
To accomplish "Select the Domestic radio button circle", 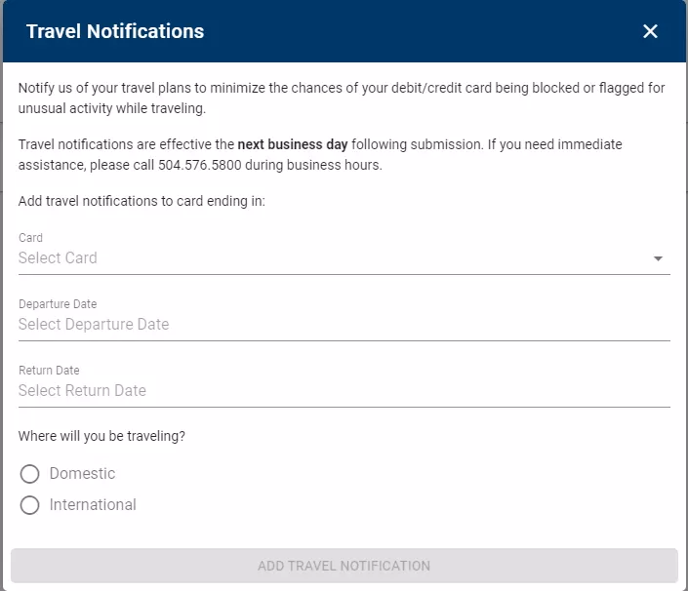I will tap(30, 474).
